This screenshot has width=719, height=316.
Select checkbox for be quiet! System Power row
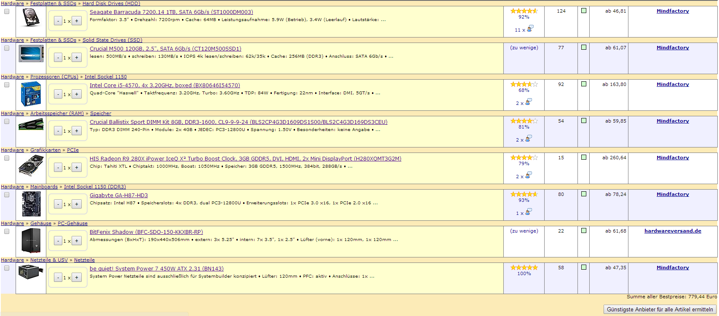tap(7, 268)
